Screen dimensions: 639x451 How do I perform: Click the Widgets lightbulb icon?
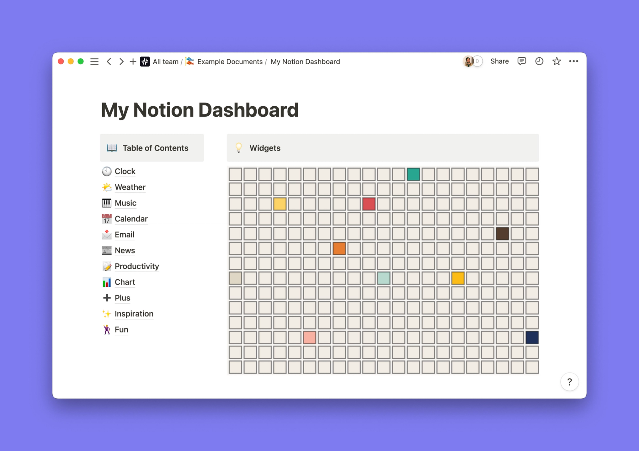click(x=239, y=148)
